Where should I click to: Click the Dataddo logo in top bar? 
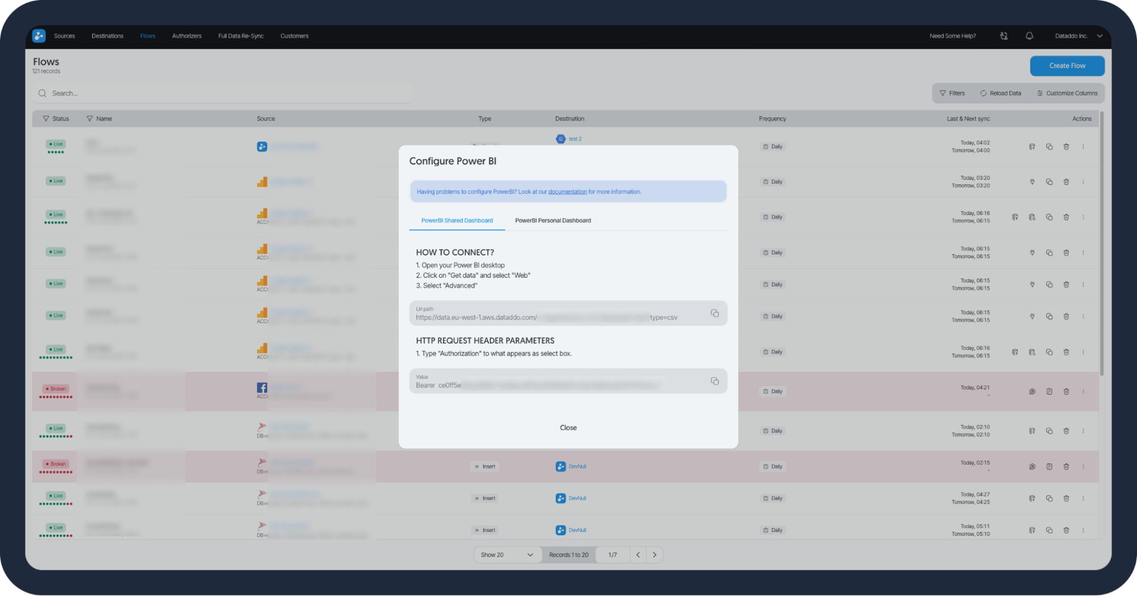click(x=39, y=36)
